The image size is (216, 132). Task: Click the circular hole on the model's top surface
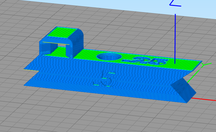(x=109, y=56)
